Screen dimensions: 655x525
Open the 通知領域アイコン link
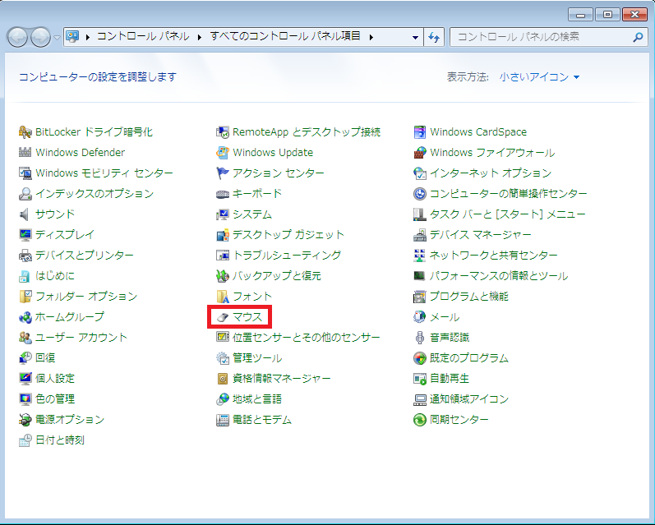click(468, 398)
